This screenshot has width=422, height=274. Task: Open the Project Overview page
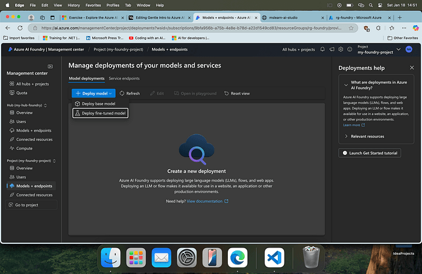point(21,168)
